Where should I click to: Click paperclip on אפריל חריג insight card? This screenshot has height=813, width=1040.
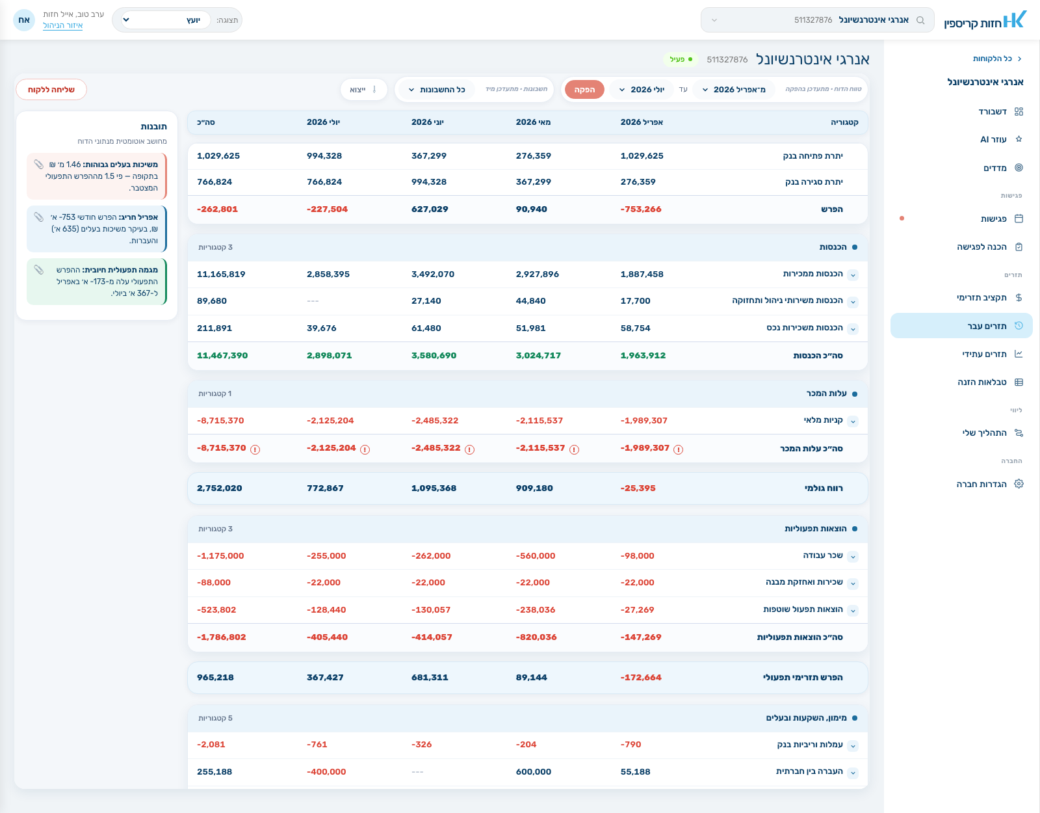[39, 217]
